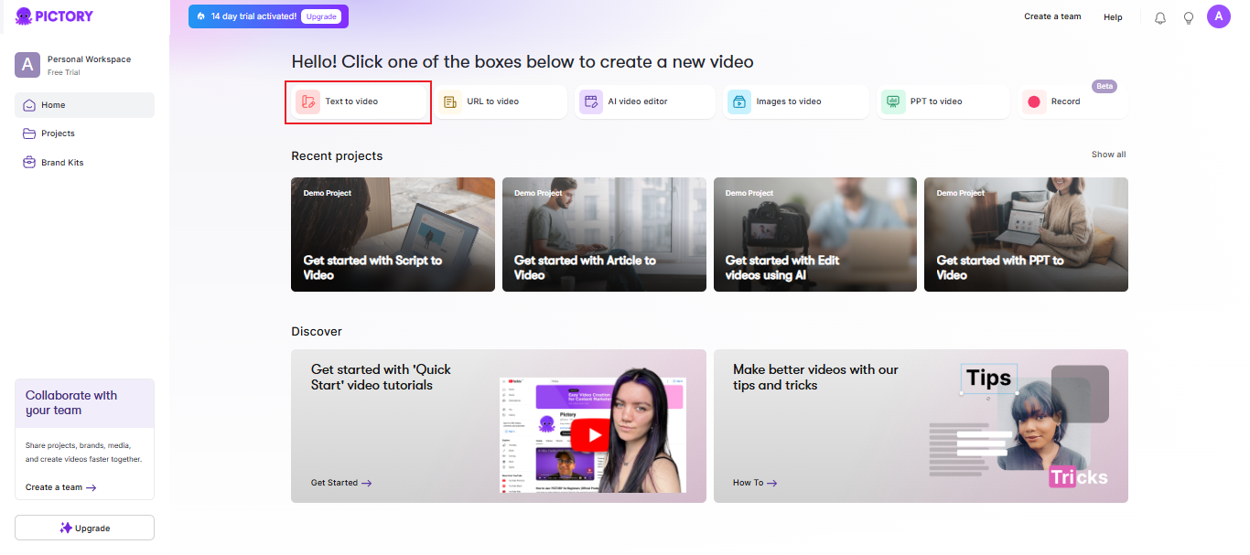1250x555 pixels.
Task: Click arrow beside sidebar Create a team
Action: click(x=91, y=487)
